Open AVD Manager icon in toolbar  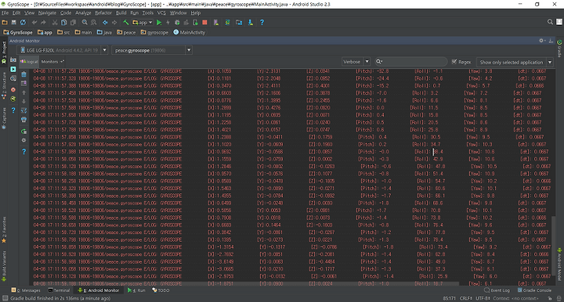[x=216, y=22]
